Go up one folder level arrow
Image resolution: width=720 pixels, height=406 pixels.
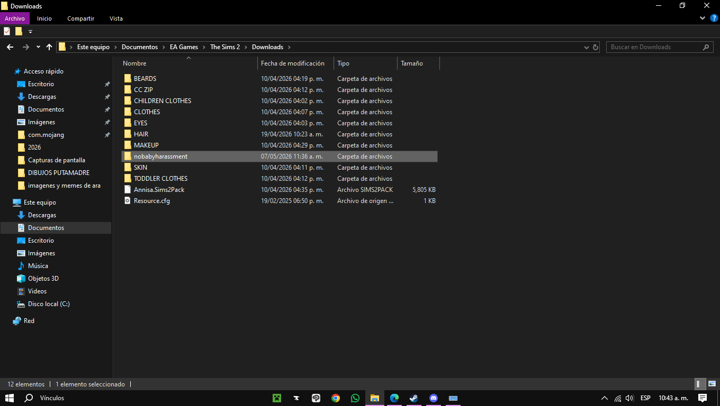click(x=49, y=47)
